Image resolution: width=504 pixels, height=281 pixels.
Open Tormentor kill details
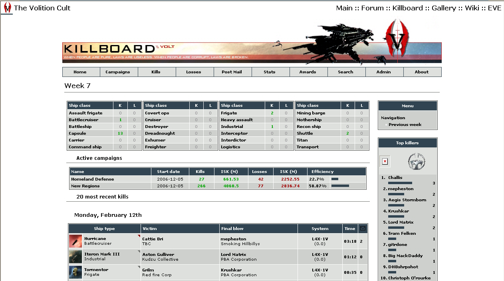click(96, 270)
